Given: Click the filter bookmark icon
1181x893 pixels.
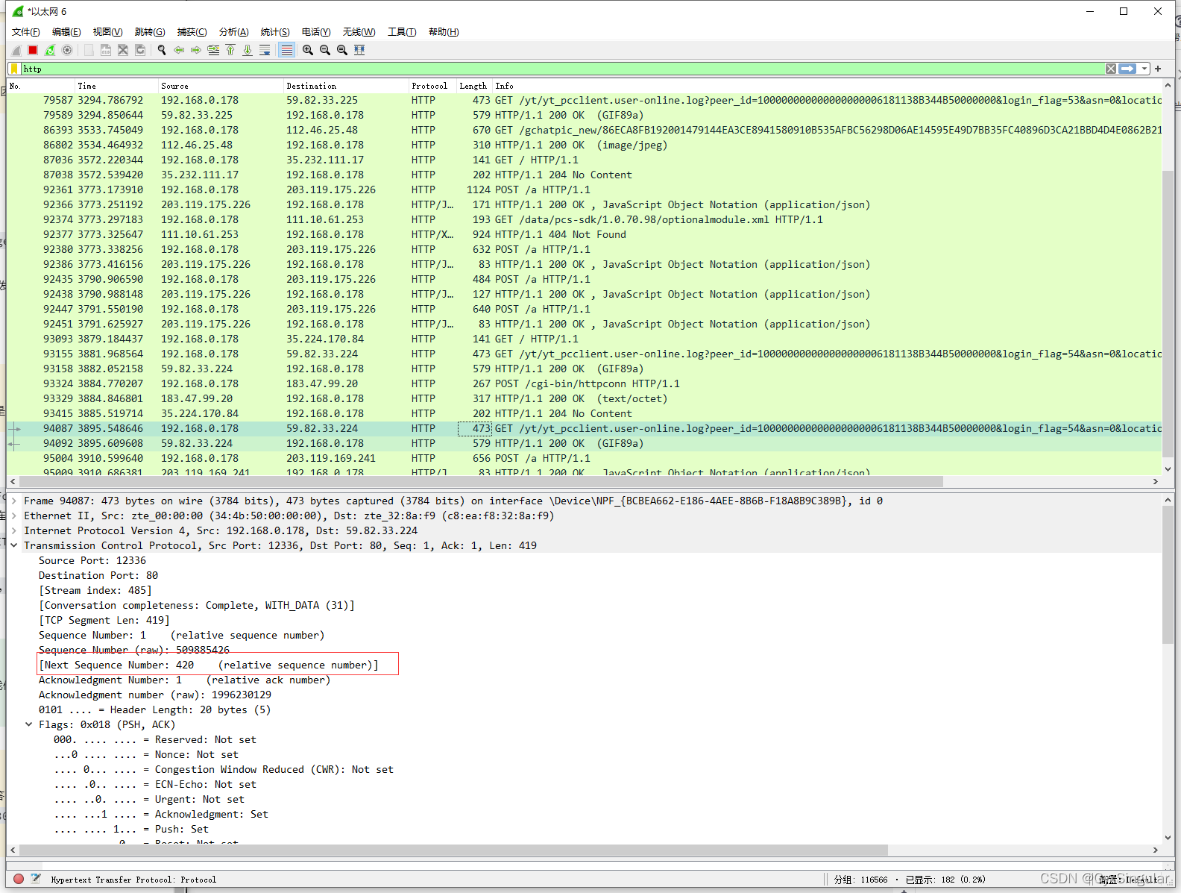Looking at the screenshot, I should [14, 69].
